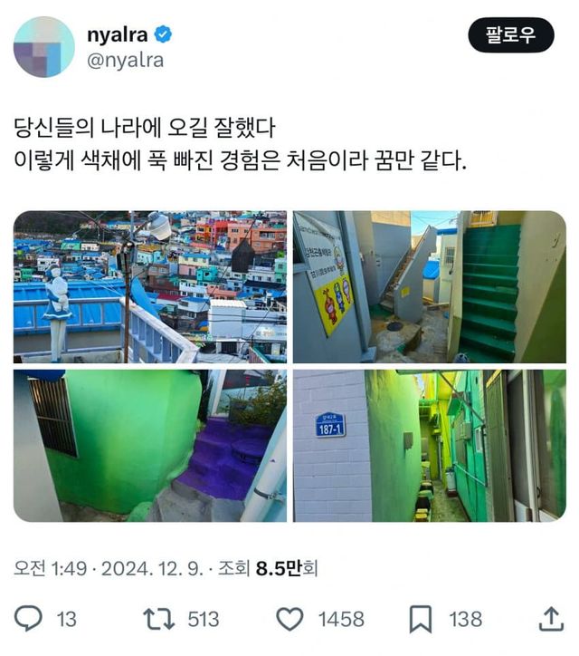Image resolution: width=579 pixels, height=656 pixels.
Task: Click the blue verified badge
Action: click(x=163, y=34)
